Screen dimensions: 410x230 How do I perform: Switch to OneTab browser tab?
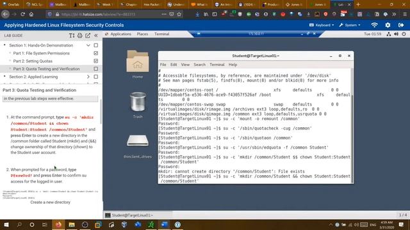click(x=12, y=4)
